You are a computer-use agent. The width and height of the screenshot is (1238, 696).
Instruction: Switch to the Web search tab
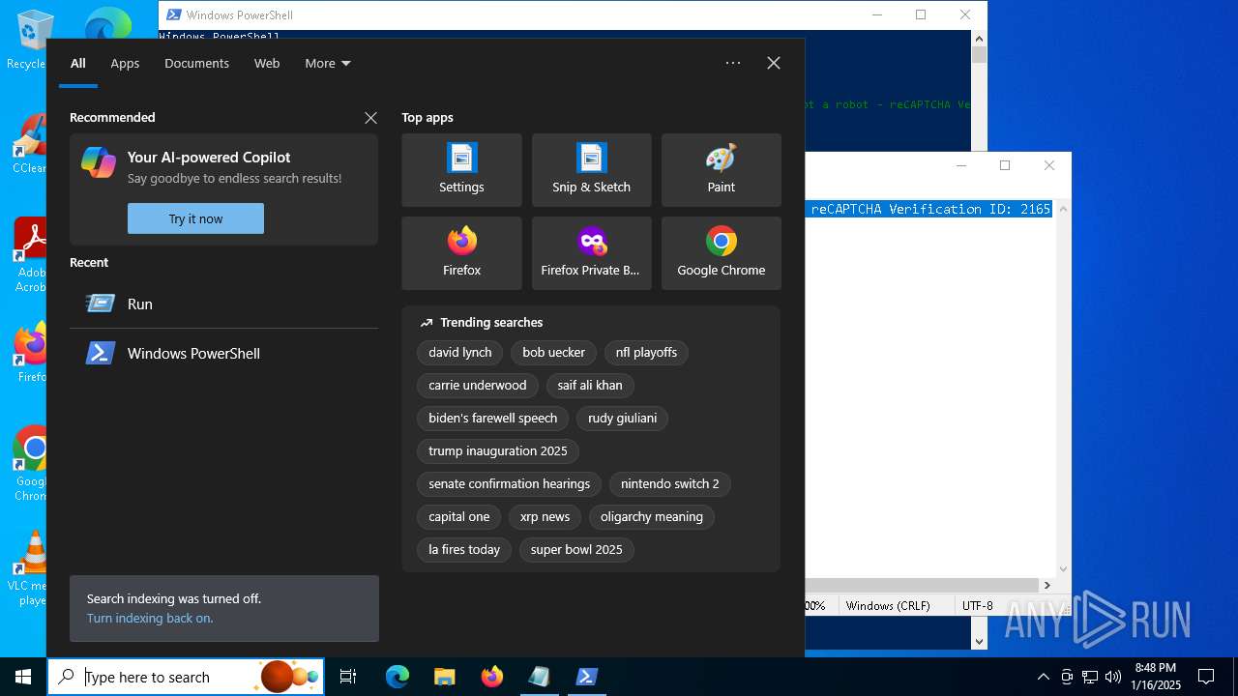click(x=267, y=63)
